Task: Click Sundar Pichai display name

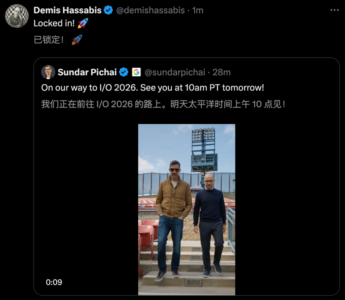Action: [87, 72]
